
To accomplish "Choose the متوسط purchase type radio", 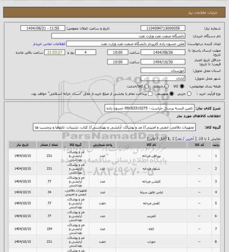I will [x=171, y=94].
